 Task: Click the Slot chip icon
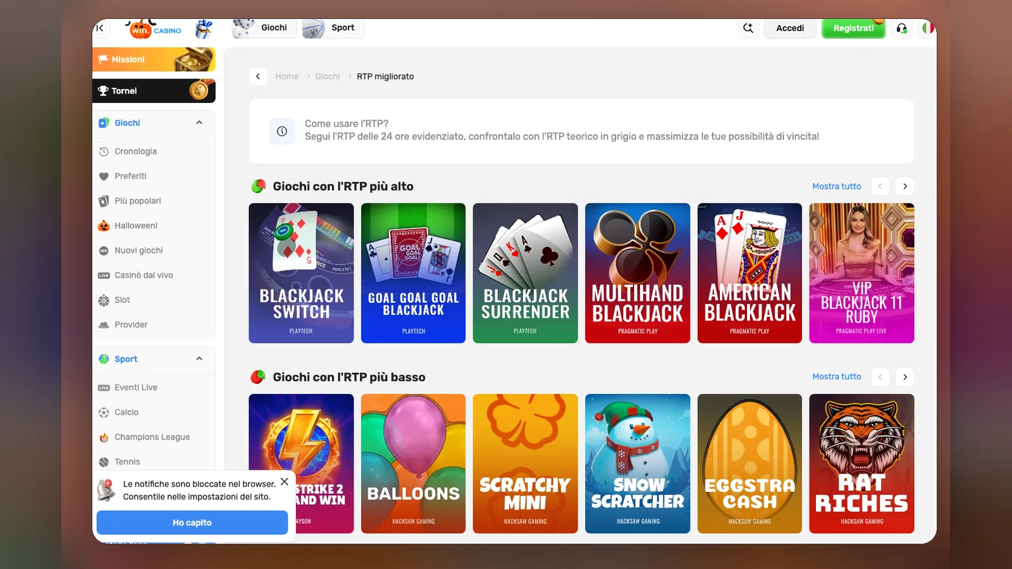click(x=104, y=300)
